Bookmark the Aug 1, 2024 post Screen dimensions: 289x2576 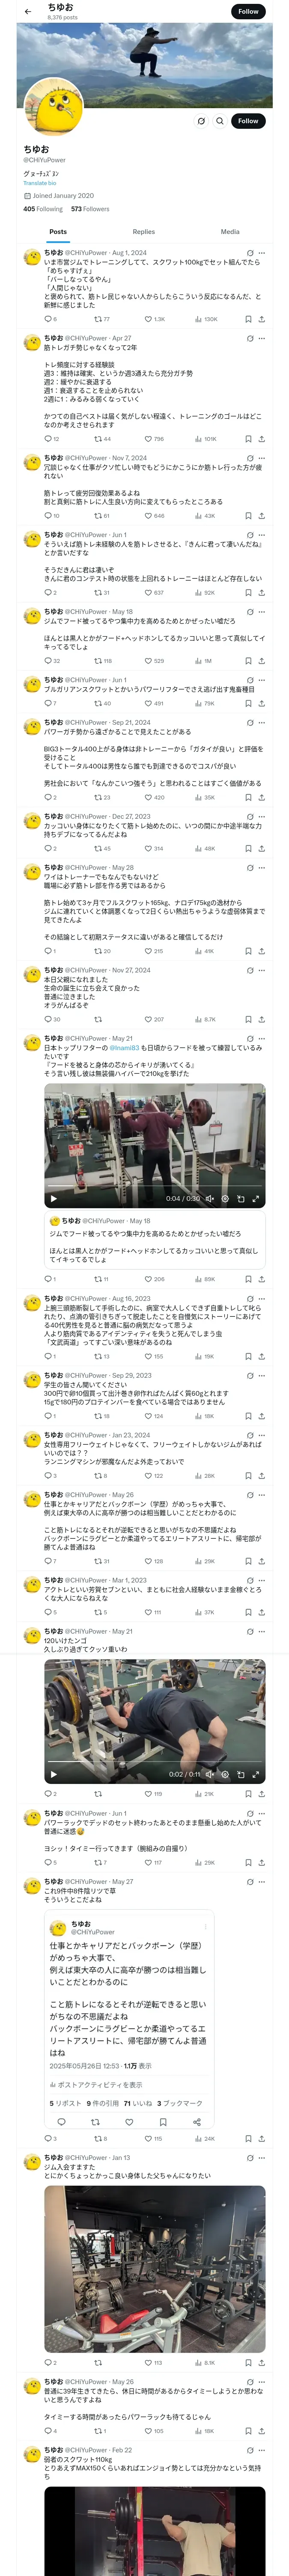click(248, 319)
